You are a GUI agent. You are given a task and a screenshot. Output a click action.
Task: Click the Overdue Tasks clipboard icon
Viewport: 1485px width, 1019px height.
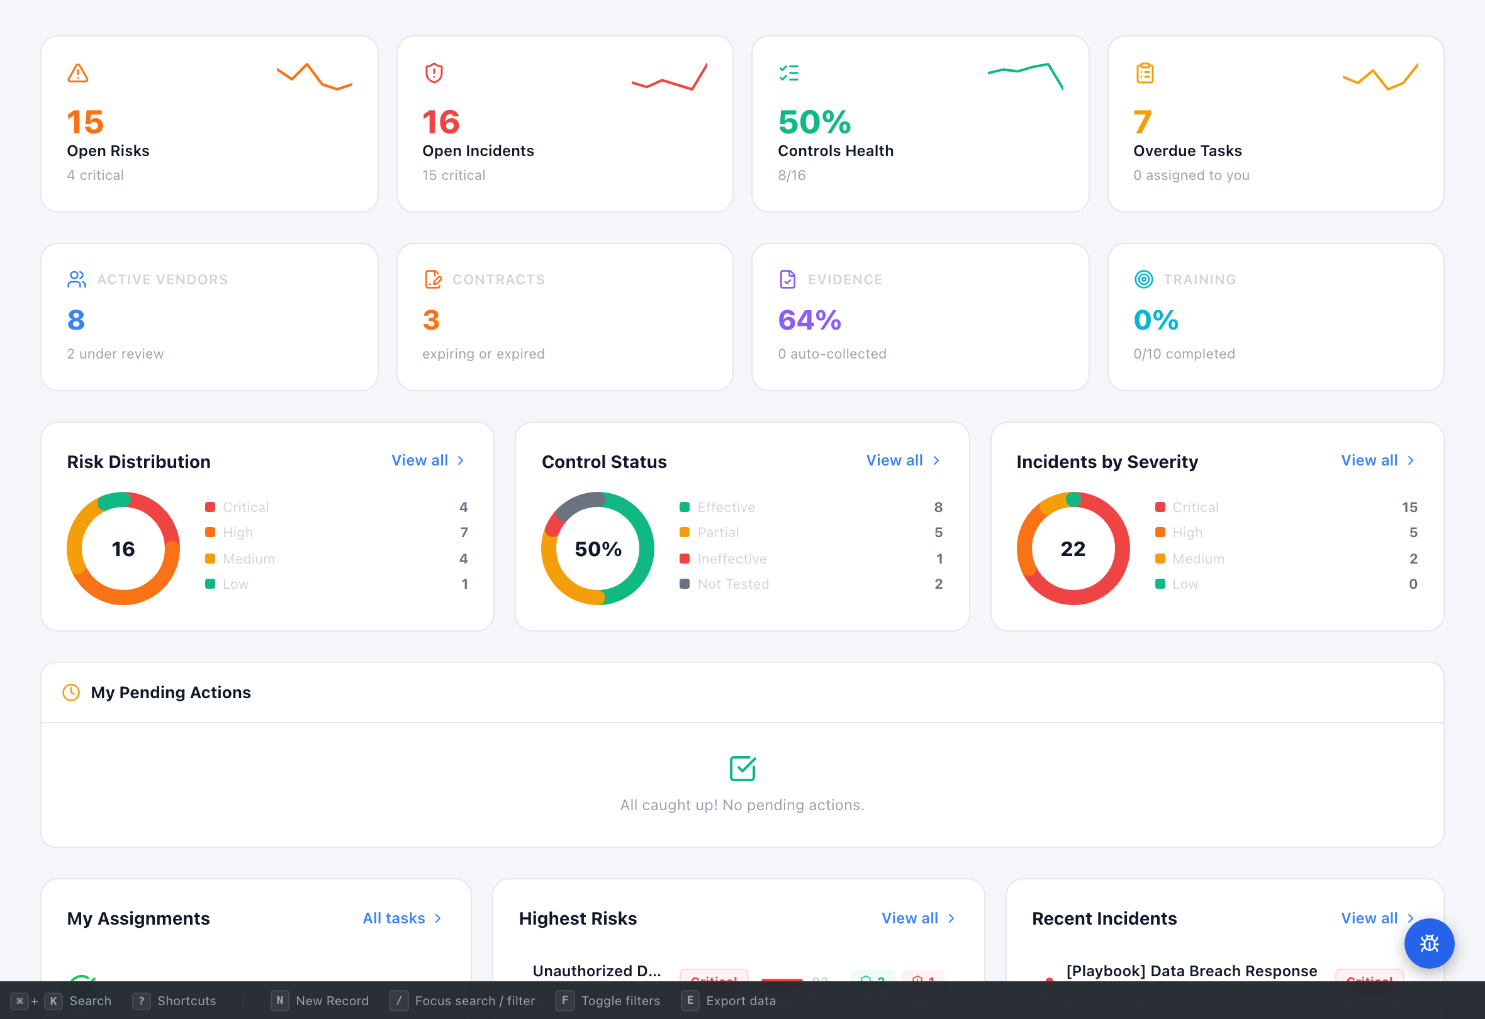coord(1145,74)
